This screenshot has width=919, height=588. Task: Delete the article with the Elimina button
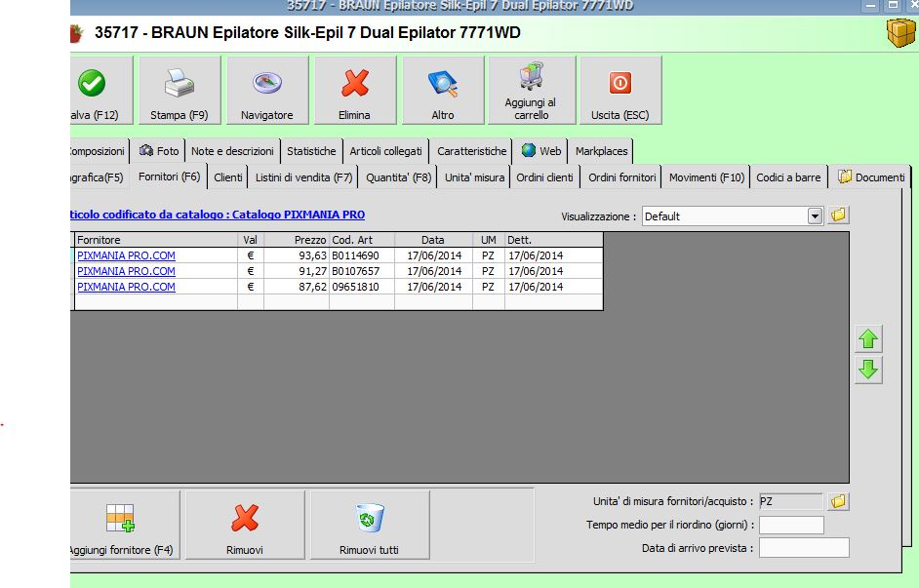(x=355, y=90)
